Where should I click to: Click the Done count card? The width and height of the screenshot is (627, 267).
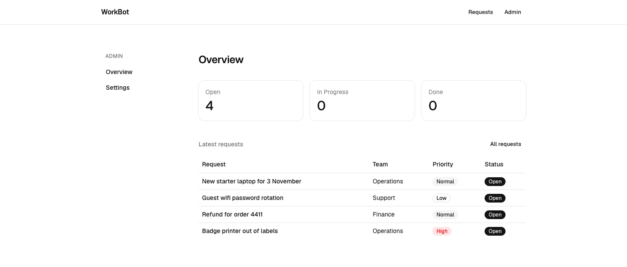tap(474, 101)
